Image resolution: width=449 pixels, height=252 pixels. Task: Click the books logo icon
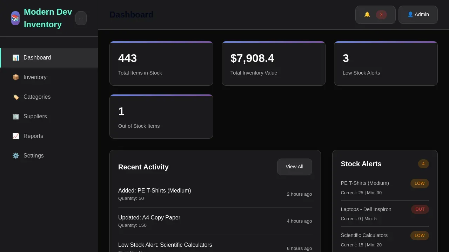pos(15,18)
